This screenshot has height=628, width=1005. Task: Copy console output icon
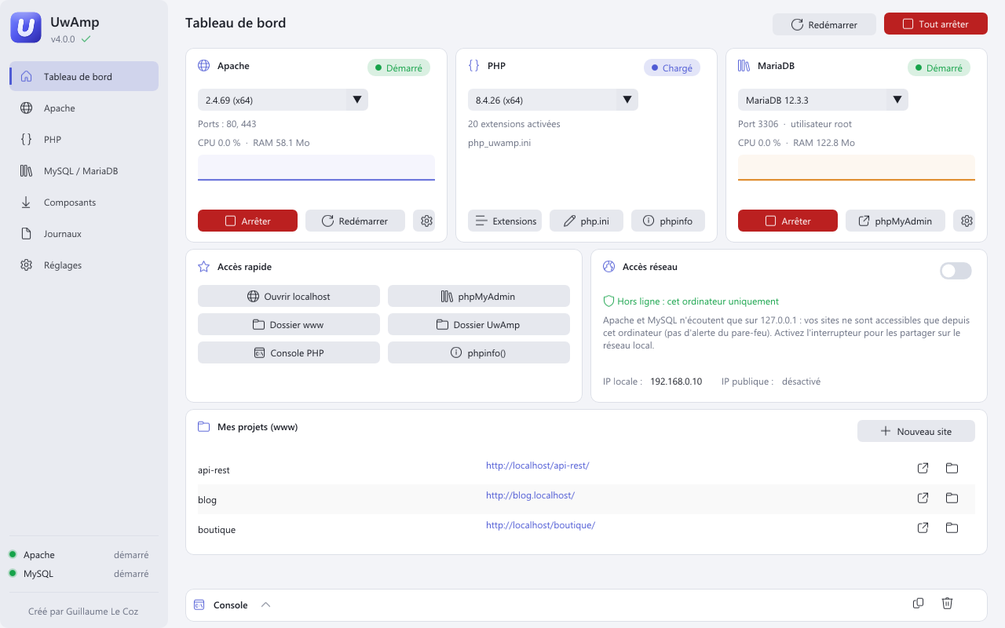point(918,603)
